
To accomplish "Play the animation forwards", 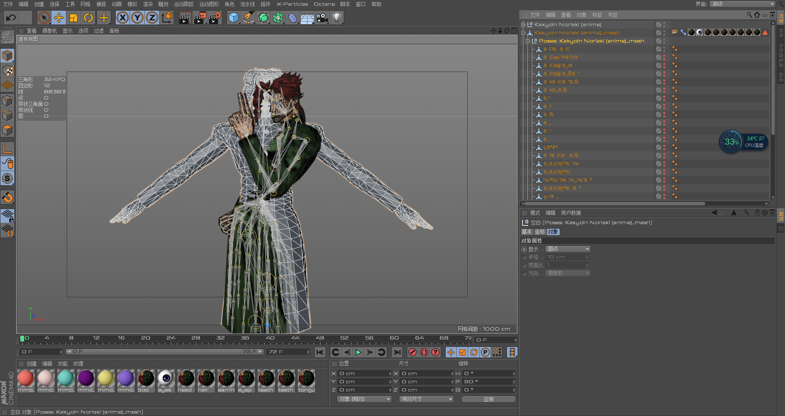I will [x=358, y=352].
